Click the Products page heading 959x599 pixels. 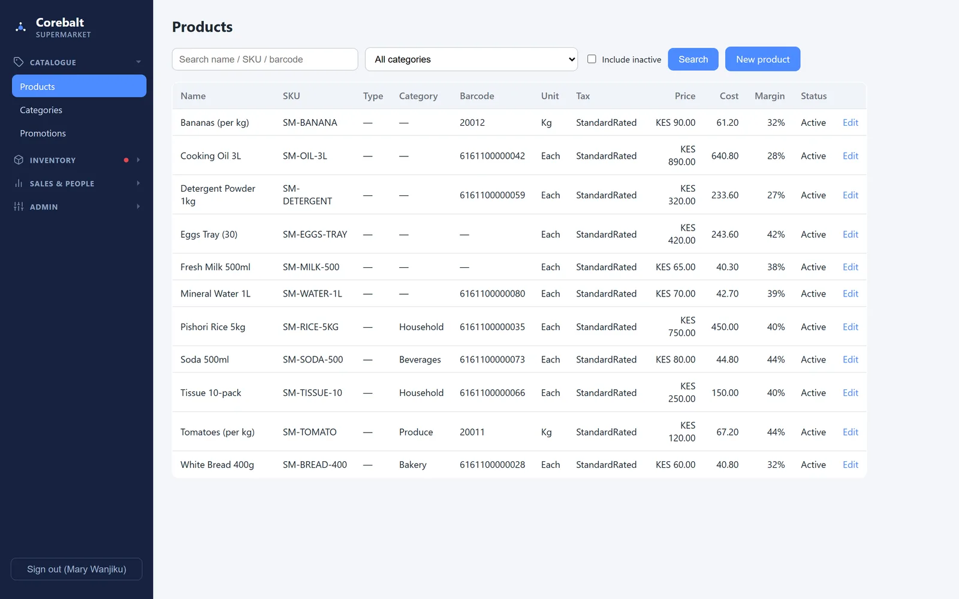pos(202,27)
